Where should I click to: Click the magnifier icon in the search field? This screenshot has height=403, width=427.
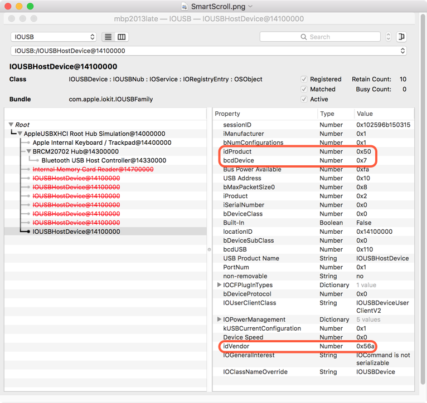[304, 37]
